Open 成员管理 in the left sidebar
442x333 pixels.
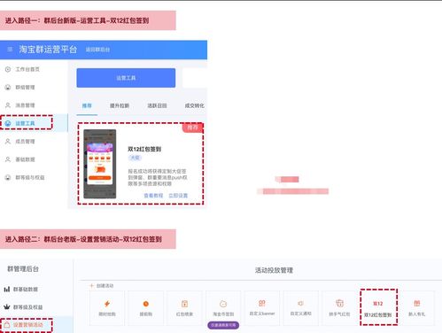click(x=25, y=142)
